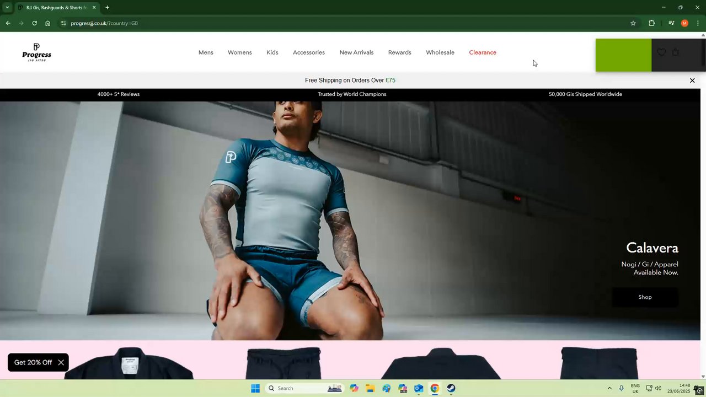Open the media controls icon

(x=671, y=23)
